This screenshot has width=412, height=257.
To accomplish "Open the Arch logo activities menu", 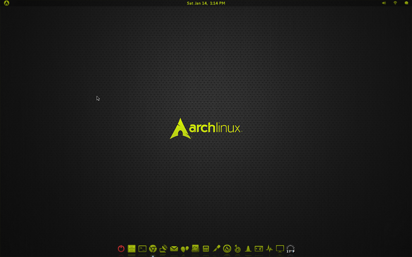I will 7,3.
